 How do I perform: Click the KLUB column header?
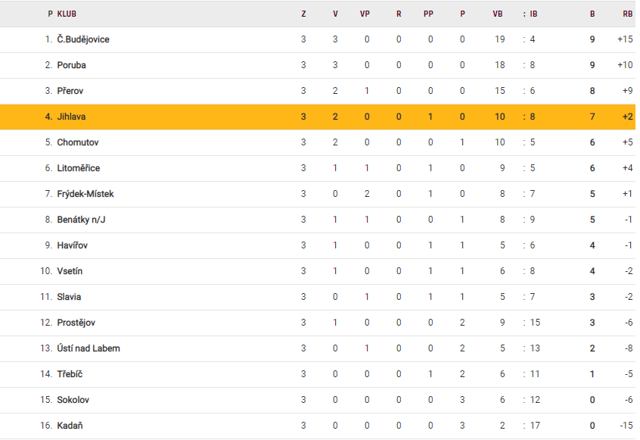pos(67,14)
